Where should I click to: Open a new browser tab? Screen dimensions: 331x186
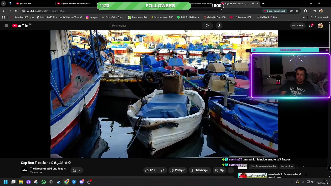[x=263, y=4]
